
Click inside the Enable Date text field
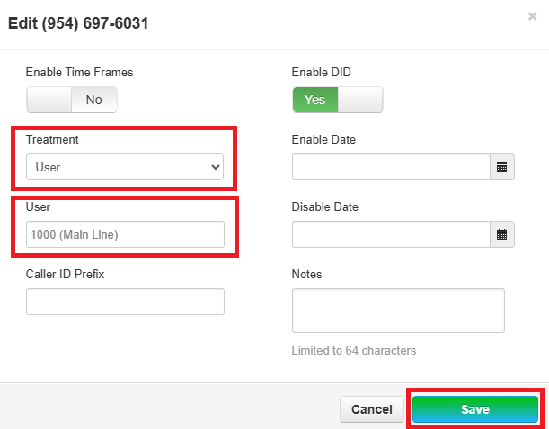(391, 167)
